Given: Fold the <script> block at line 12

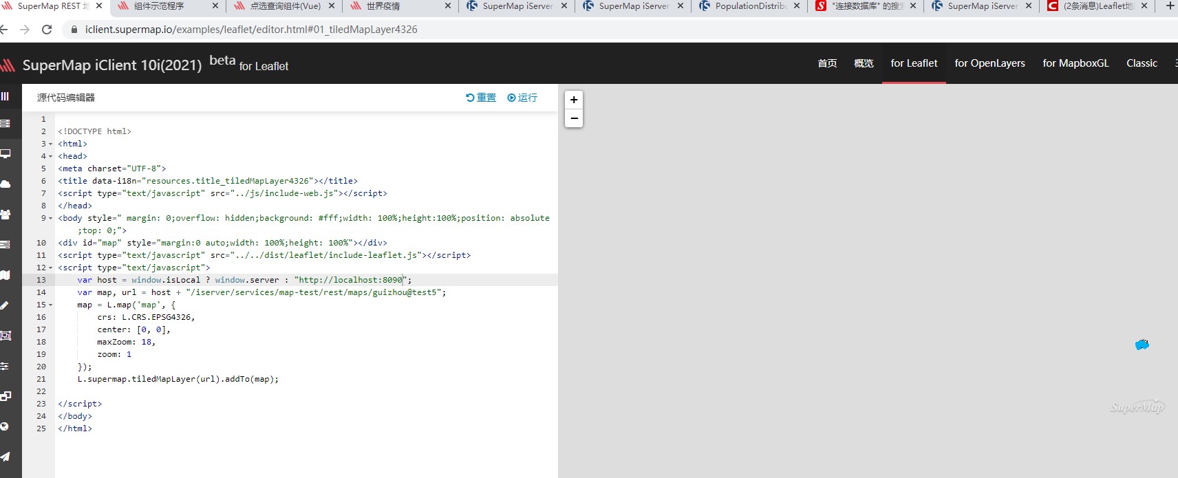Looking at the screenshot, I should pos(50,268).
